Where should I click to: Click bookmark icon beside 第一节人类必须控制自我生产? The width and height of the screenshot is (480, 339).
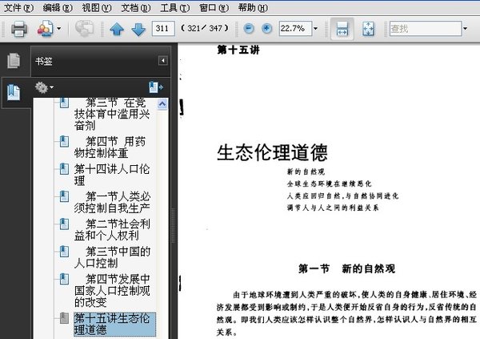64,196
